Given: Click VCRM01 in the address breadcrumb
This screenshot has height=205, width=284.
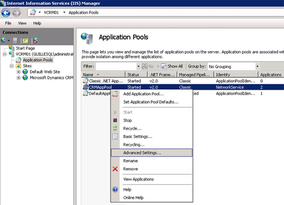Looking at the screenshot, I should pyautogui.click(x=51, y=12).
